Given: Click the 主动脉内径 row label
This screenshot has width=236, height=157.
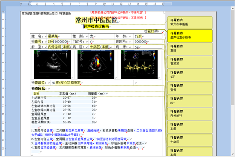Looking at the screenshot, I should 39,98.
